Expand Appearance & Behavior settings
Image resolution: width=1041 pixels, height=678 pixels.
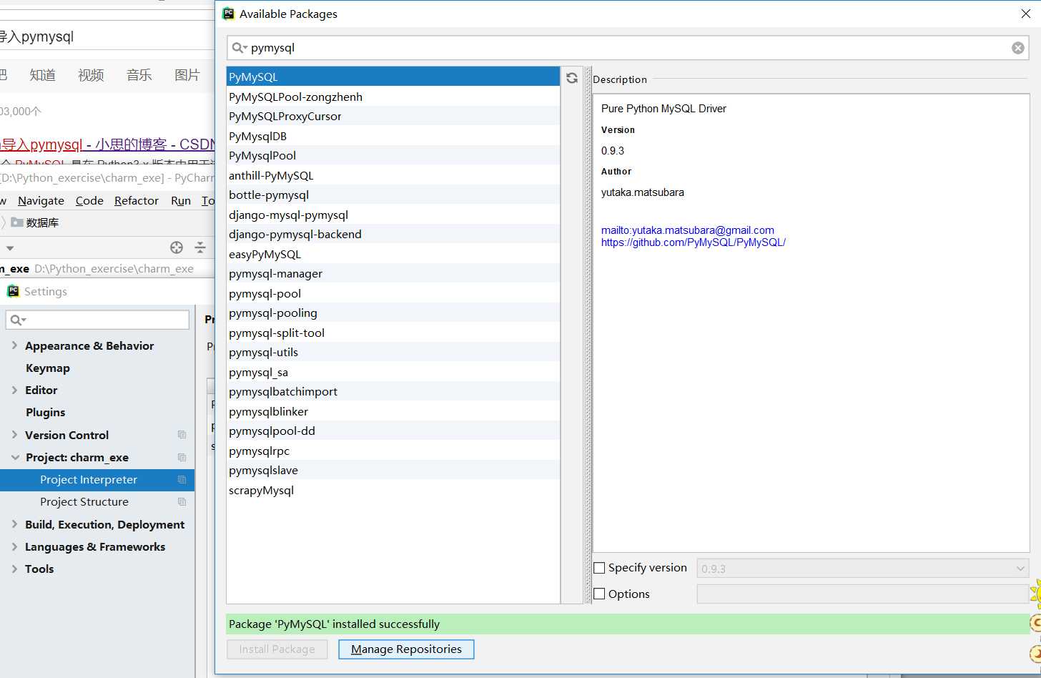tap(15, 345)
